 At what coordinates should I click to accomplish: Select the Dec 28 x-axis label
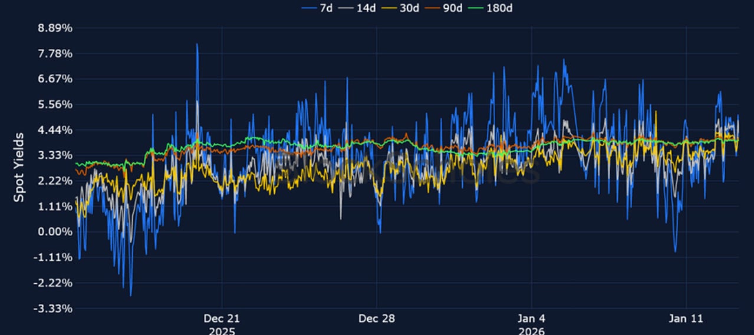pyautogui.click(x=377, y=319)
